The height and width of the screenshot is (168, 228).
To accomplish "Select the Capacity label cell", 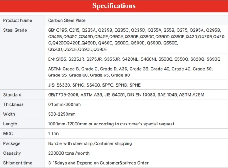I will [x=23, y=153].
